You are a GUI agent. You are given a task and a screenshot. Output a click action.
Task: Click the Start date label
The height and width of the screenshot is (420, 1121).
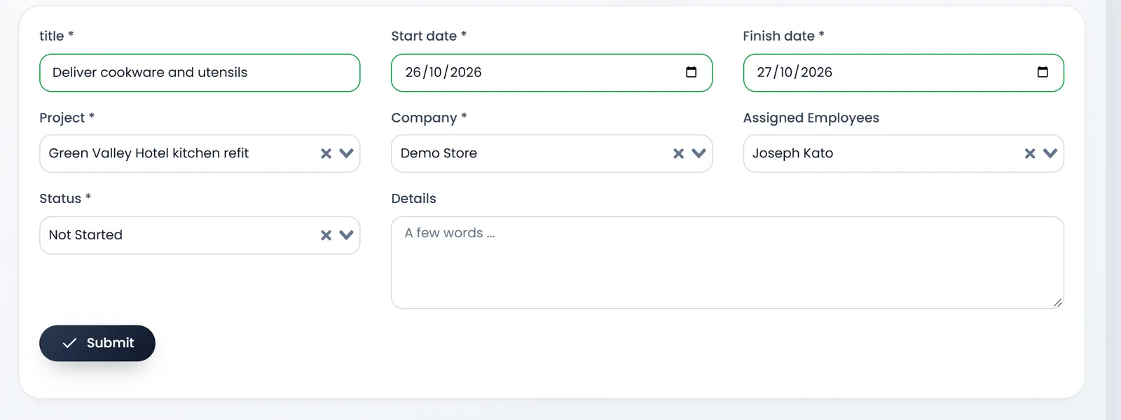[x=429, y=36]
